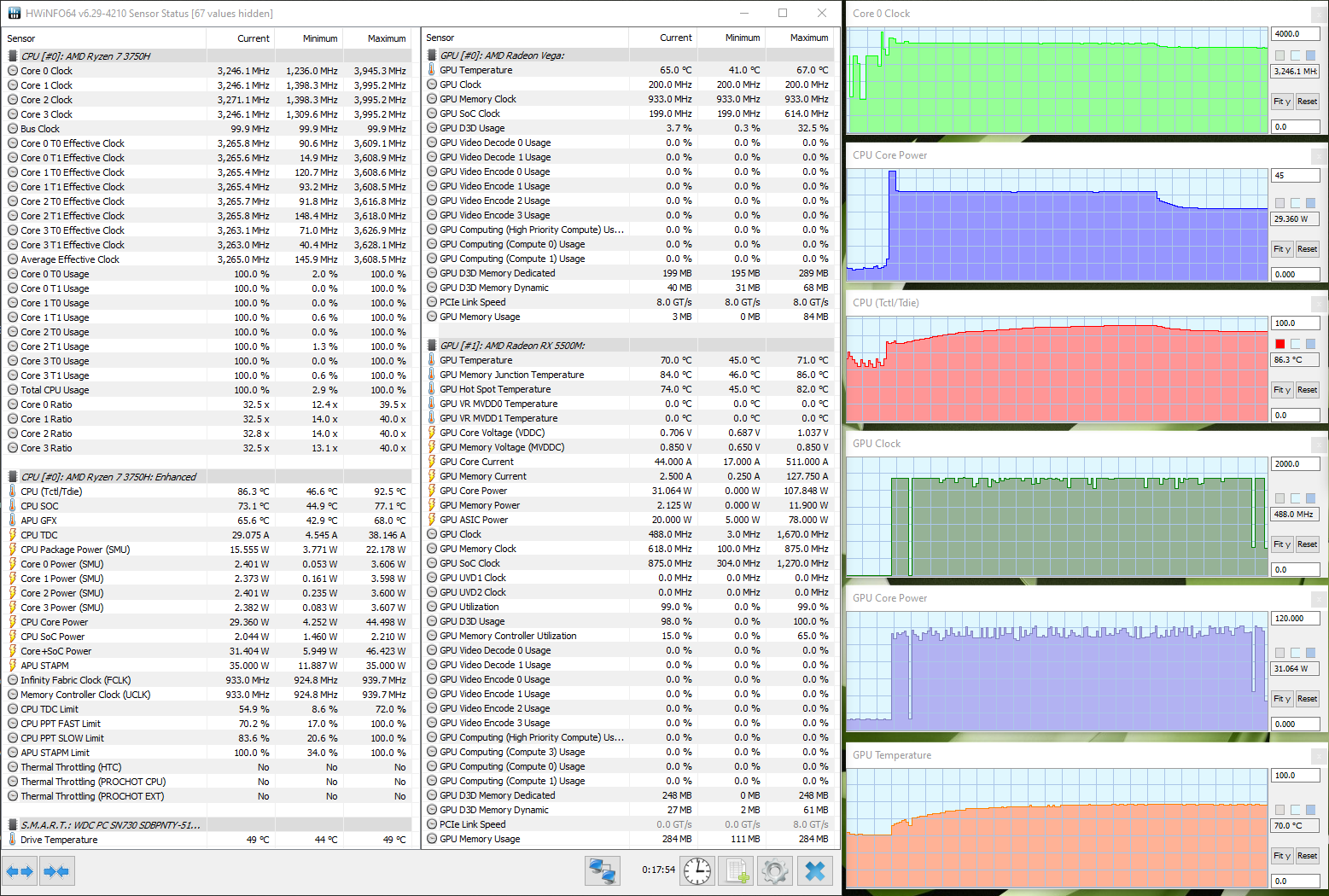Screen dimensions: 1329x896
Task: Close the GPU Clock graph window
Action: click(x=1319, y=444)
